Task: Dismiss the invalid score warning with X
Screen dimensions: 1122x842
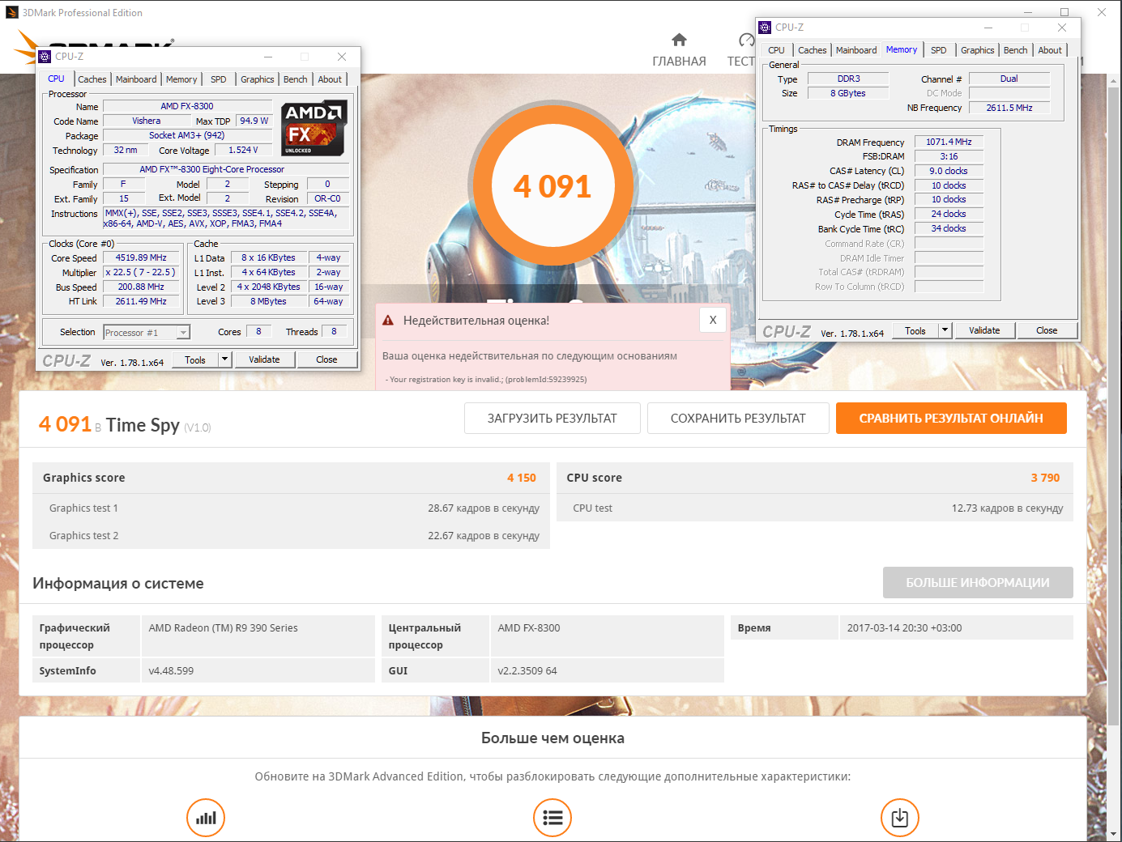Action: pos(713,320)
